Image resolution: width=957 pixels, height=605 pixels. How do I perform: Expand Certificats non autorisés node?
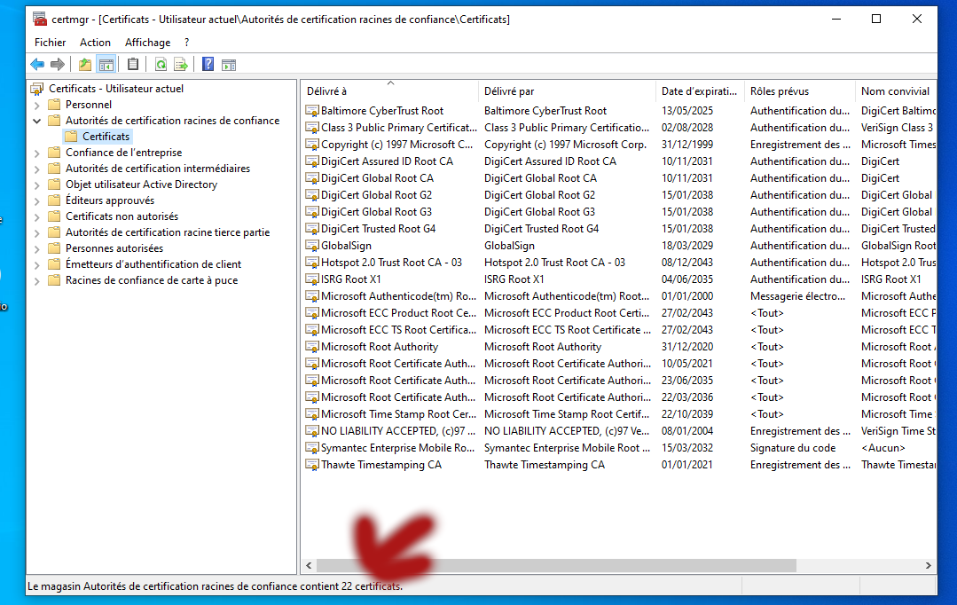pyautogui.click(x=37, y=216)
